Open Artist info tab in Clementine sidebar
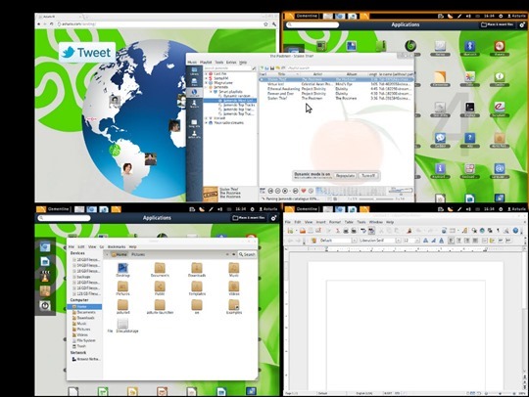Image resolution: width=529 pixels, height=397 pixels. pos(194,135)
